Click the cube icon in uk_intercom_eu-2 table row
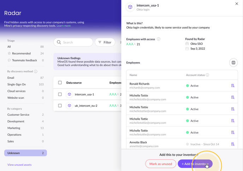 [70, 105]
